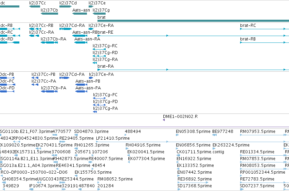Click EST EN07442.5prime
The image size is (289, 191).
[178, 176]
